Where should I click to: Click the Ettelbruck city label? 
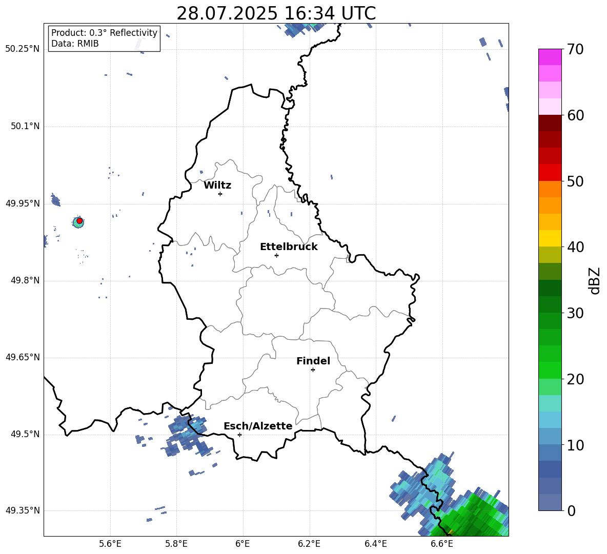tap(289, 247)
